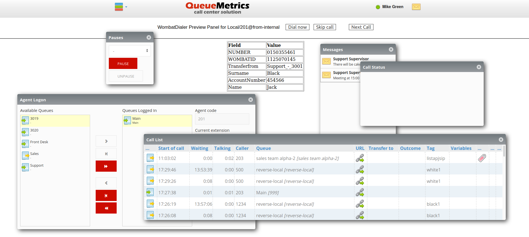Open Meeting at 15:00 message envelope

(x=326, y=75)
